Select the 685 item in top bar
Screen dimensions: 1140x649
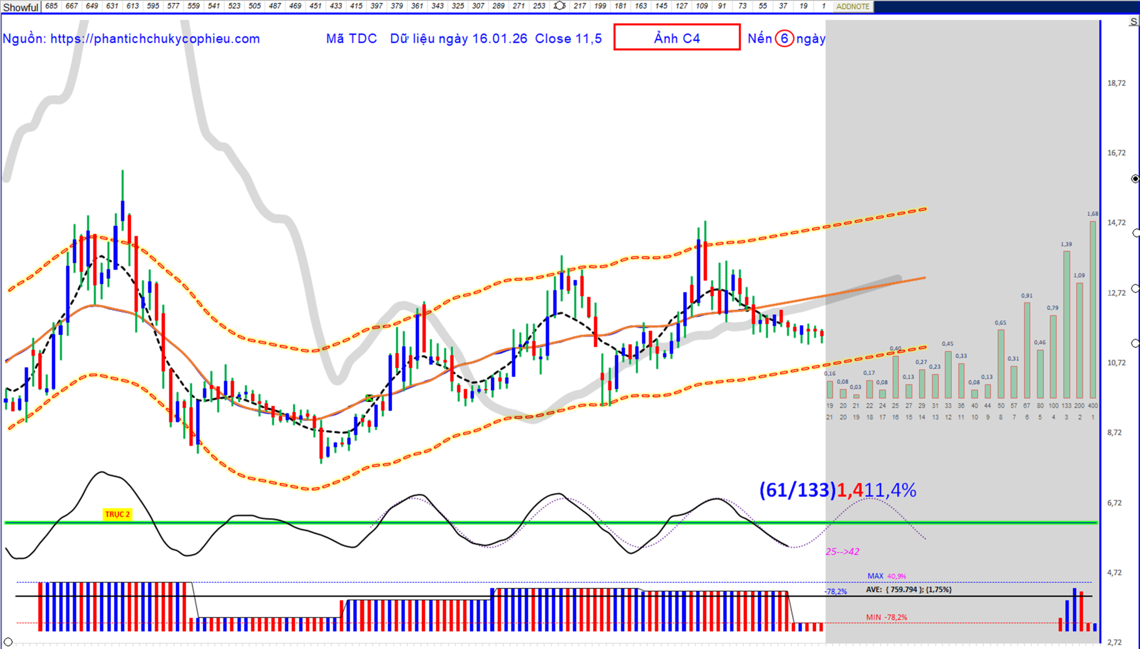[x=51, y=6]
